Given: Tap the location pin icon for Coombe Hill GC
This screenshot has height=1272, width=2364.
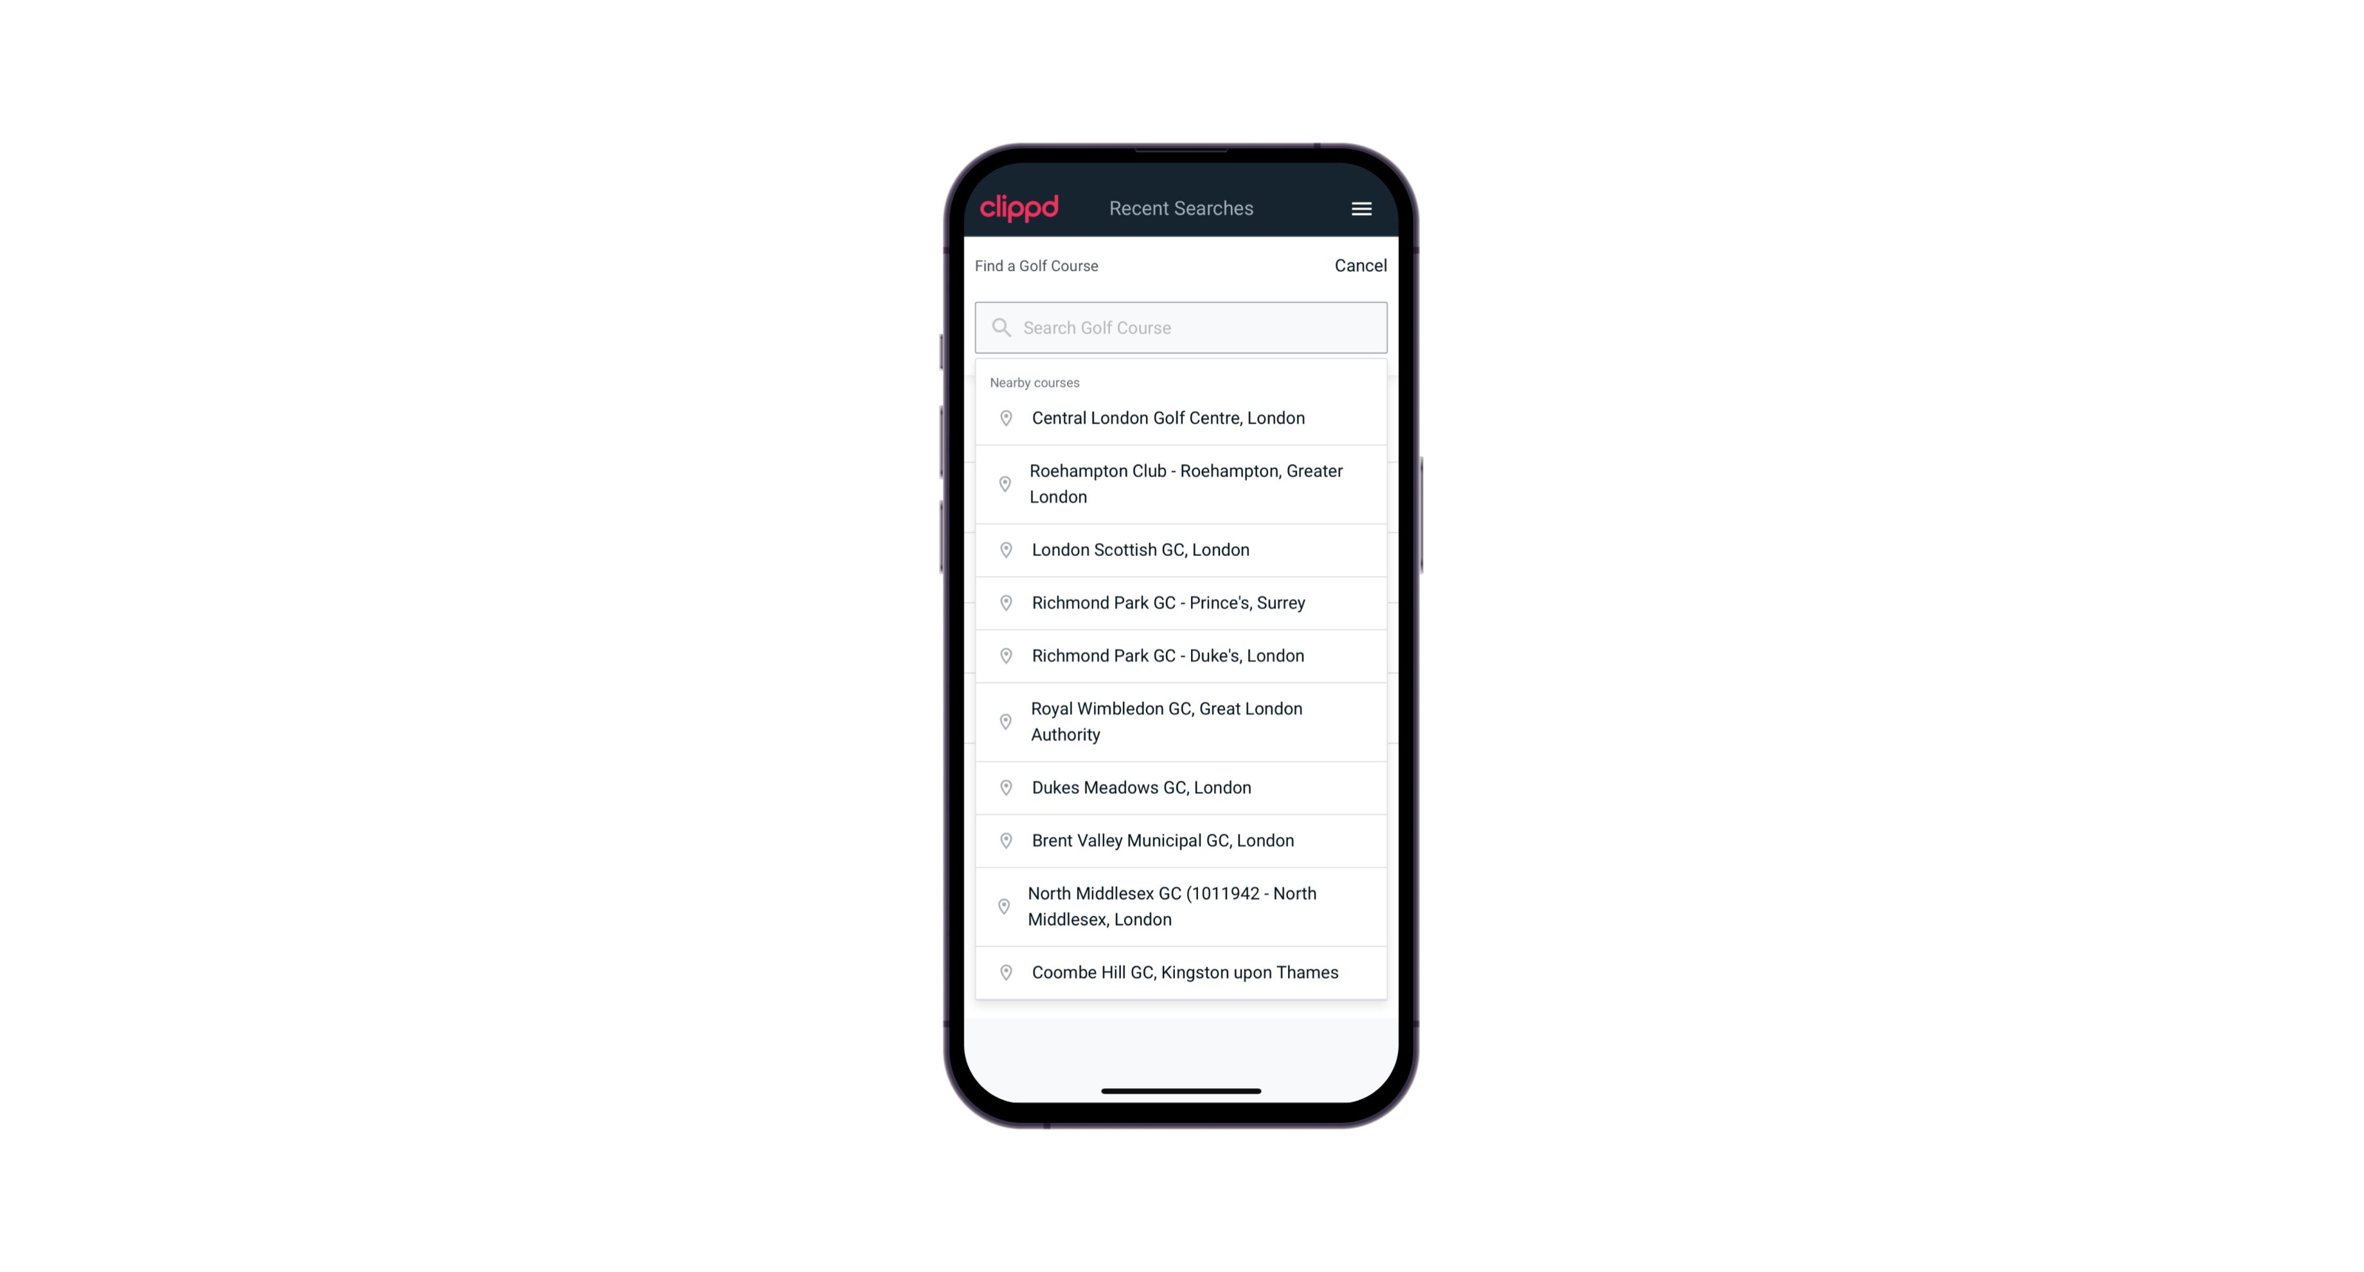Looking at the screenshot, I should 1003,971.
